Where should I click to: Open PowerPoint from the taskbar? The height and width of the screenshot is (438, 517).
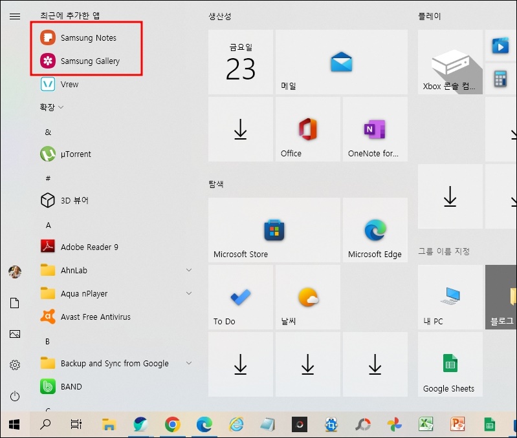tap(457, 424)
